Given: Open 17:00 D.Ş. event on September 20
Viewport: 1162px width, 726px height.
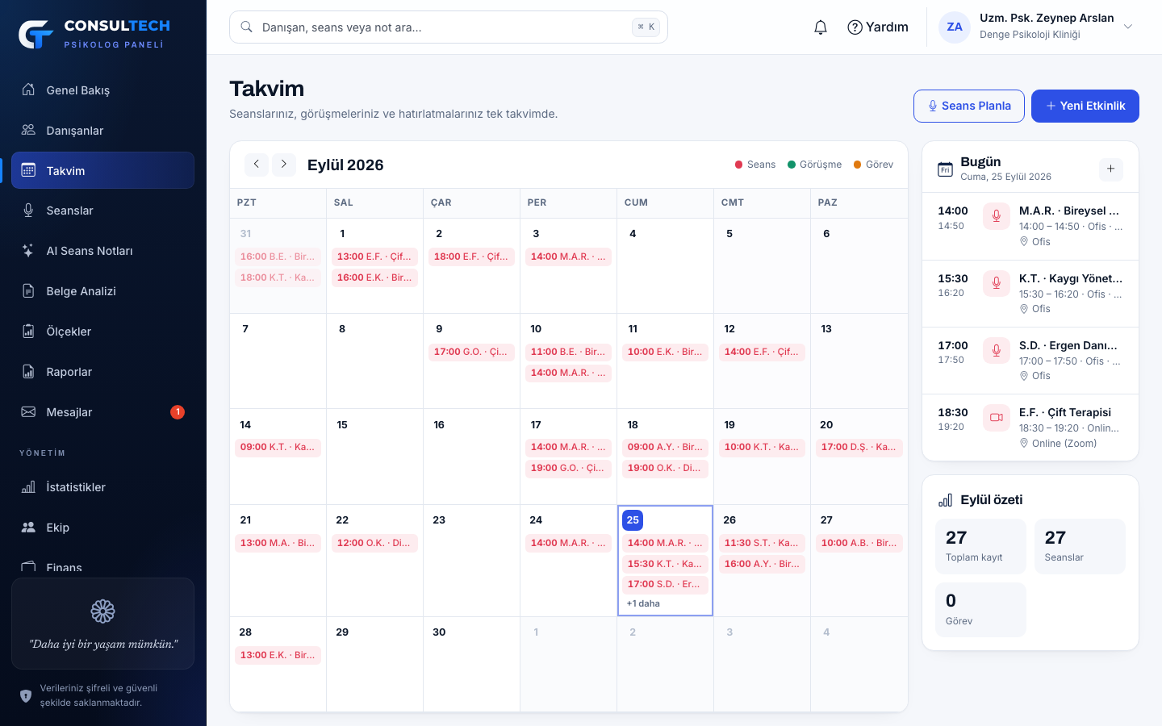Looking at the screenshot, I should pos(859,448).
